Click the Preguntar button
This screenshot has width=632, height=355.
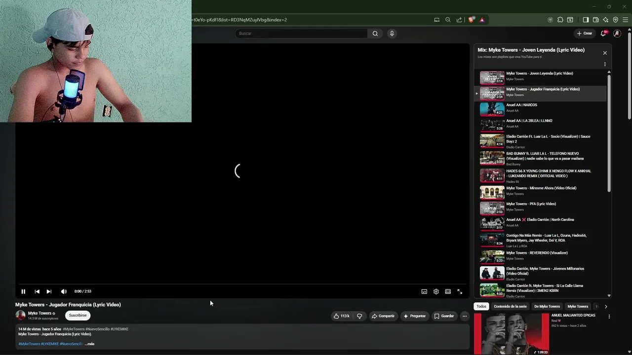pyautogui.click(x=414, y=316)
